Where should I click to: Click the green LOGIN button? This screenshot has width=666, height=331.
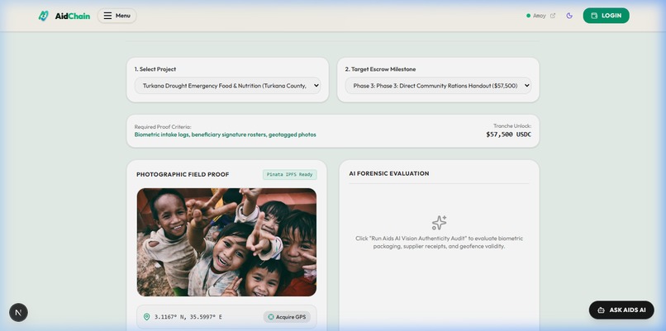[607, 16]
